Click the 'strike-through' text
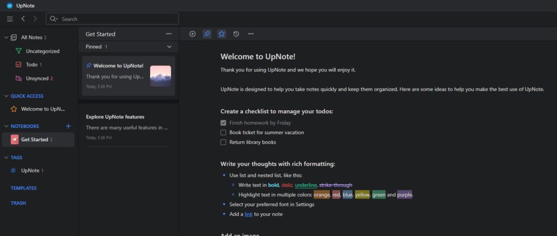The width and height of the screenshot is (557, 236). (x=336, y=185)
